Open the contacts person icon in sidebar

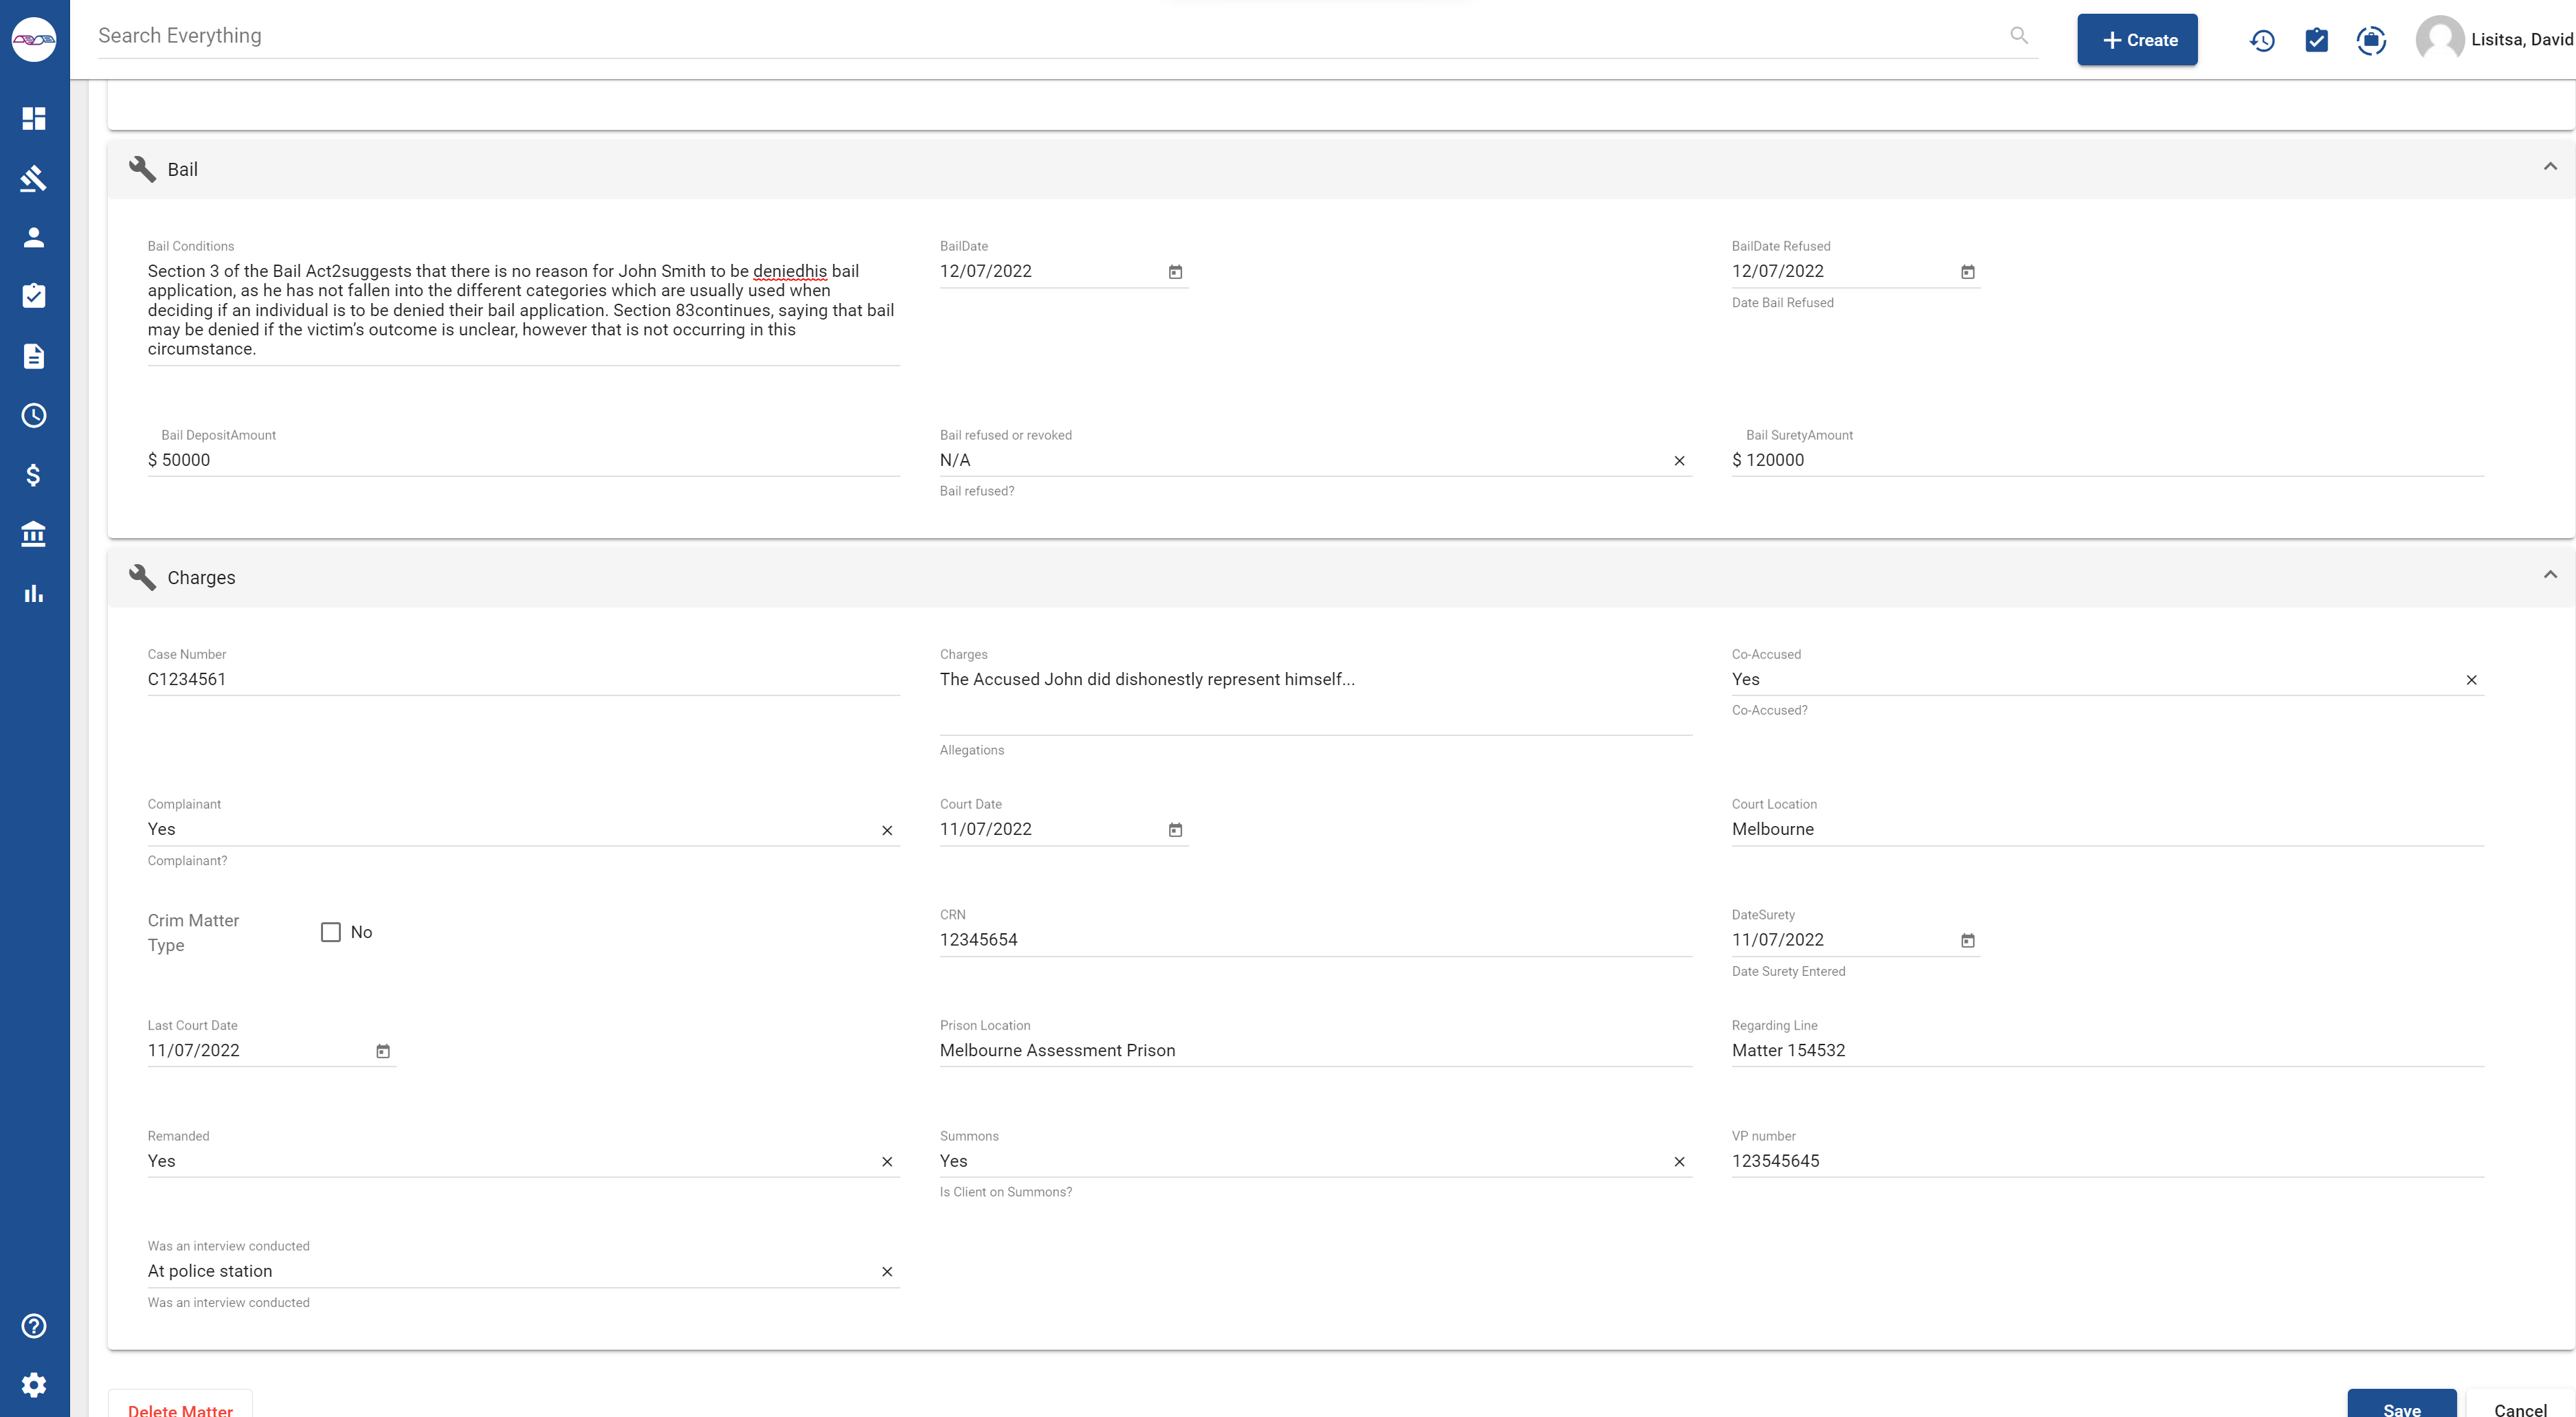click(34, 237)
